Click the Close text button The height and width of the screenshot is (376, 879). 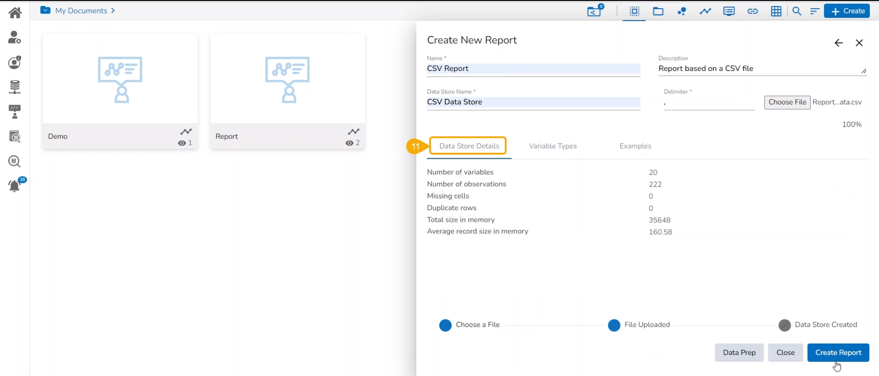786,353
